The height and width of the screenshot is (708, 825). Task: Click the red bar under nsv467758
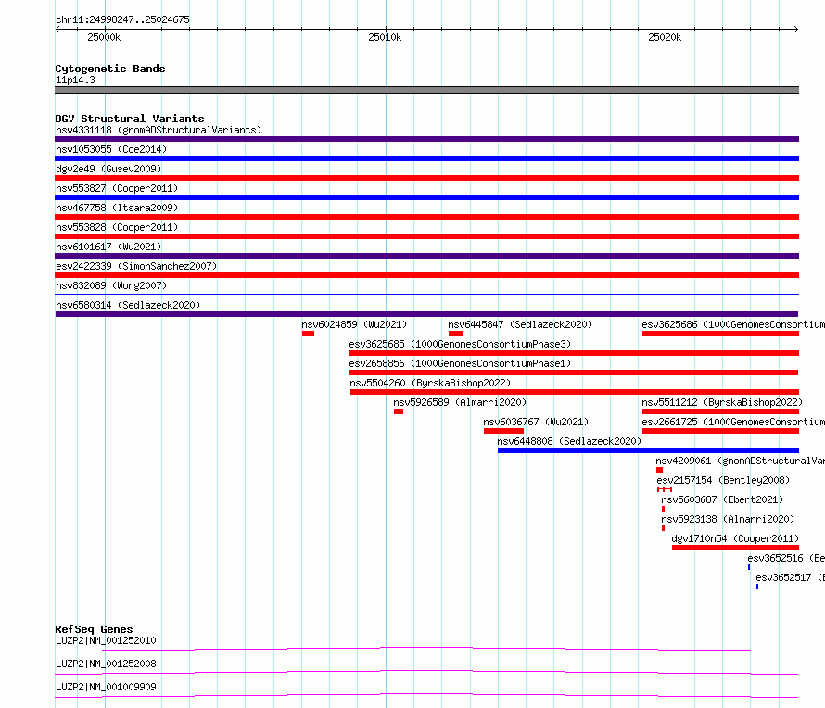pyautogui.click(x=426, y=217)
